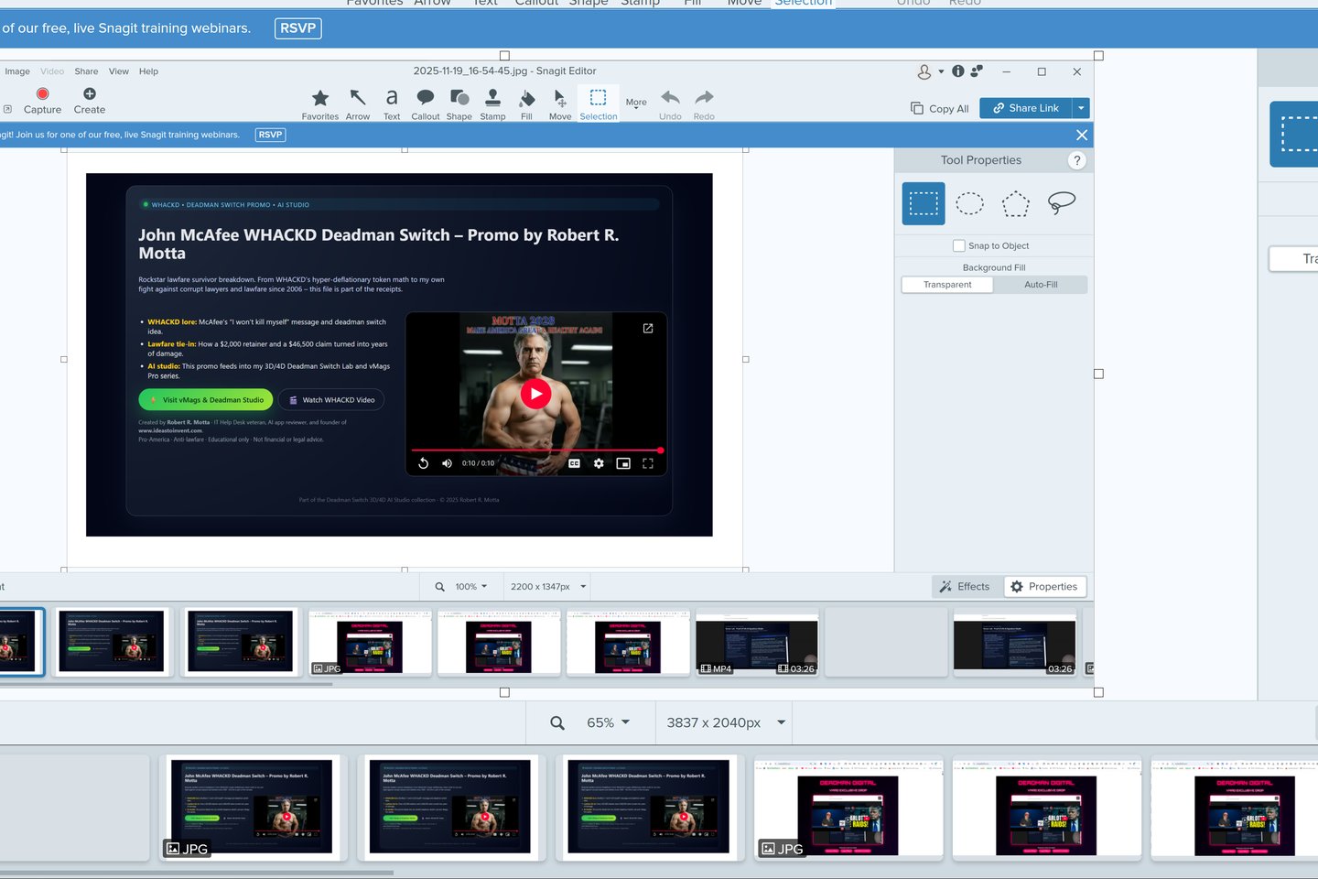This screenshot has height=879, width=1318.
Task: Open the Favorites star tool
Action: (320, 103)
